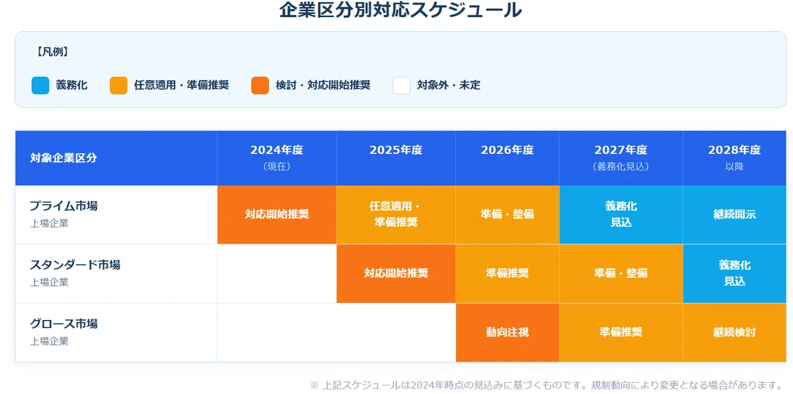Click the 【凡例】 legend heading
The height and width of the screenshot is (394, 793).
(x=51, y=52)
